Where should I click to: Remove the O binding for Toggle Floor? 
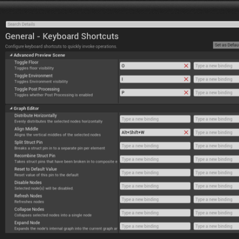[x=186, y=66]
